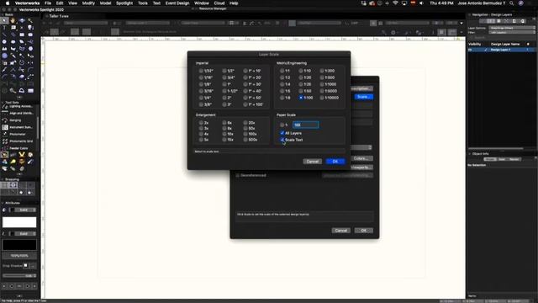538x303 pixels.
Task: Select the Pan hand tool
Action: [x=13, y=20]
